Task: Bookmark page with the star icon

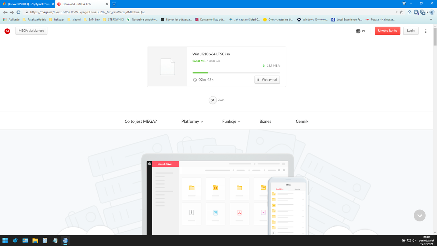Action: [x=401, y=12]
